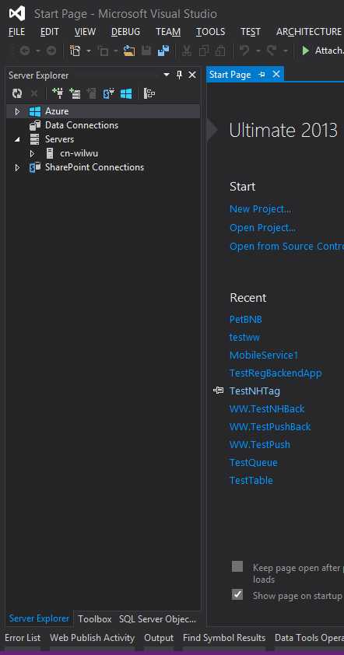Click the Open File folder icon
This screenshot has height=655, width=344.
129,51
